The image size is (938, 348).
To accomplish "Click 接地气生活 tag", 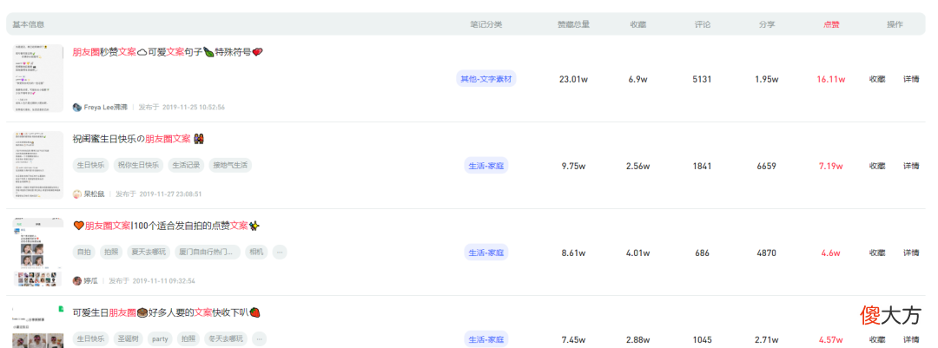I will tap(229, 165).
